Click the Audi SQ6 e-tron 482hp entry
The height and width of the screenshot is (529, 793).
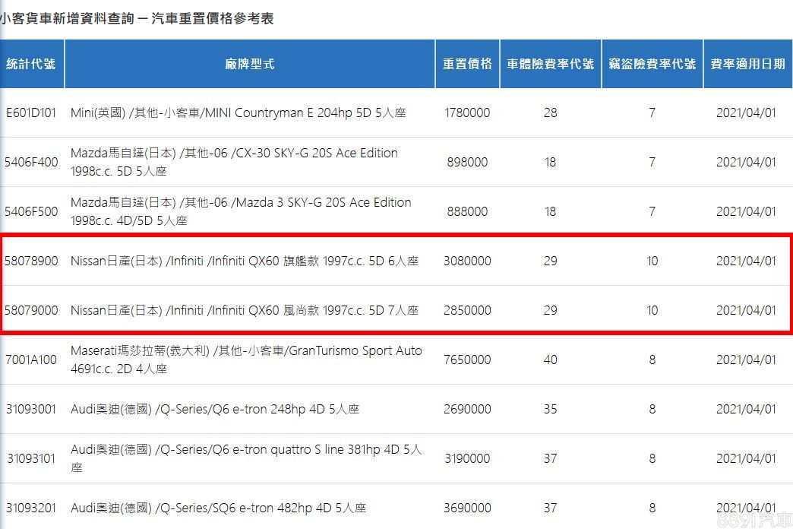tap(219, 508)
